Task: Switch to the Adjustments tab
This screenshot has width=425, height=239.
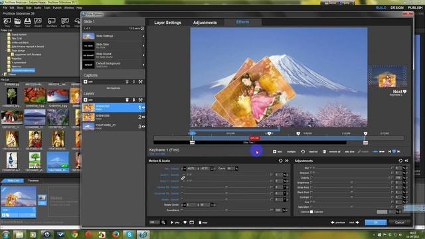Action: pos(205,23)
